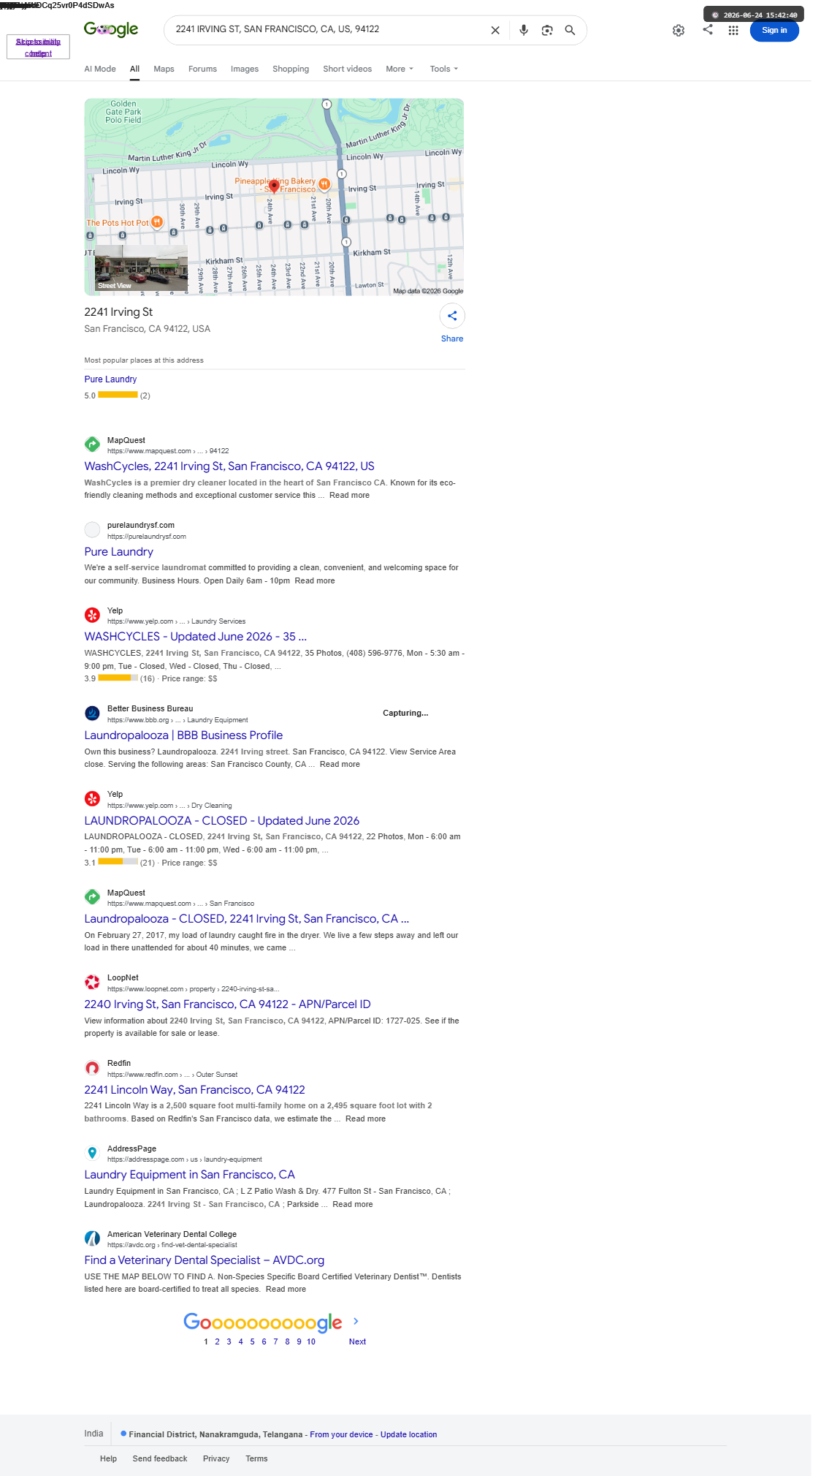Open search by image camera icon
The width and height of the screenshot is (821, 1476).
tap(547, 30)
